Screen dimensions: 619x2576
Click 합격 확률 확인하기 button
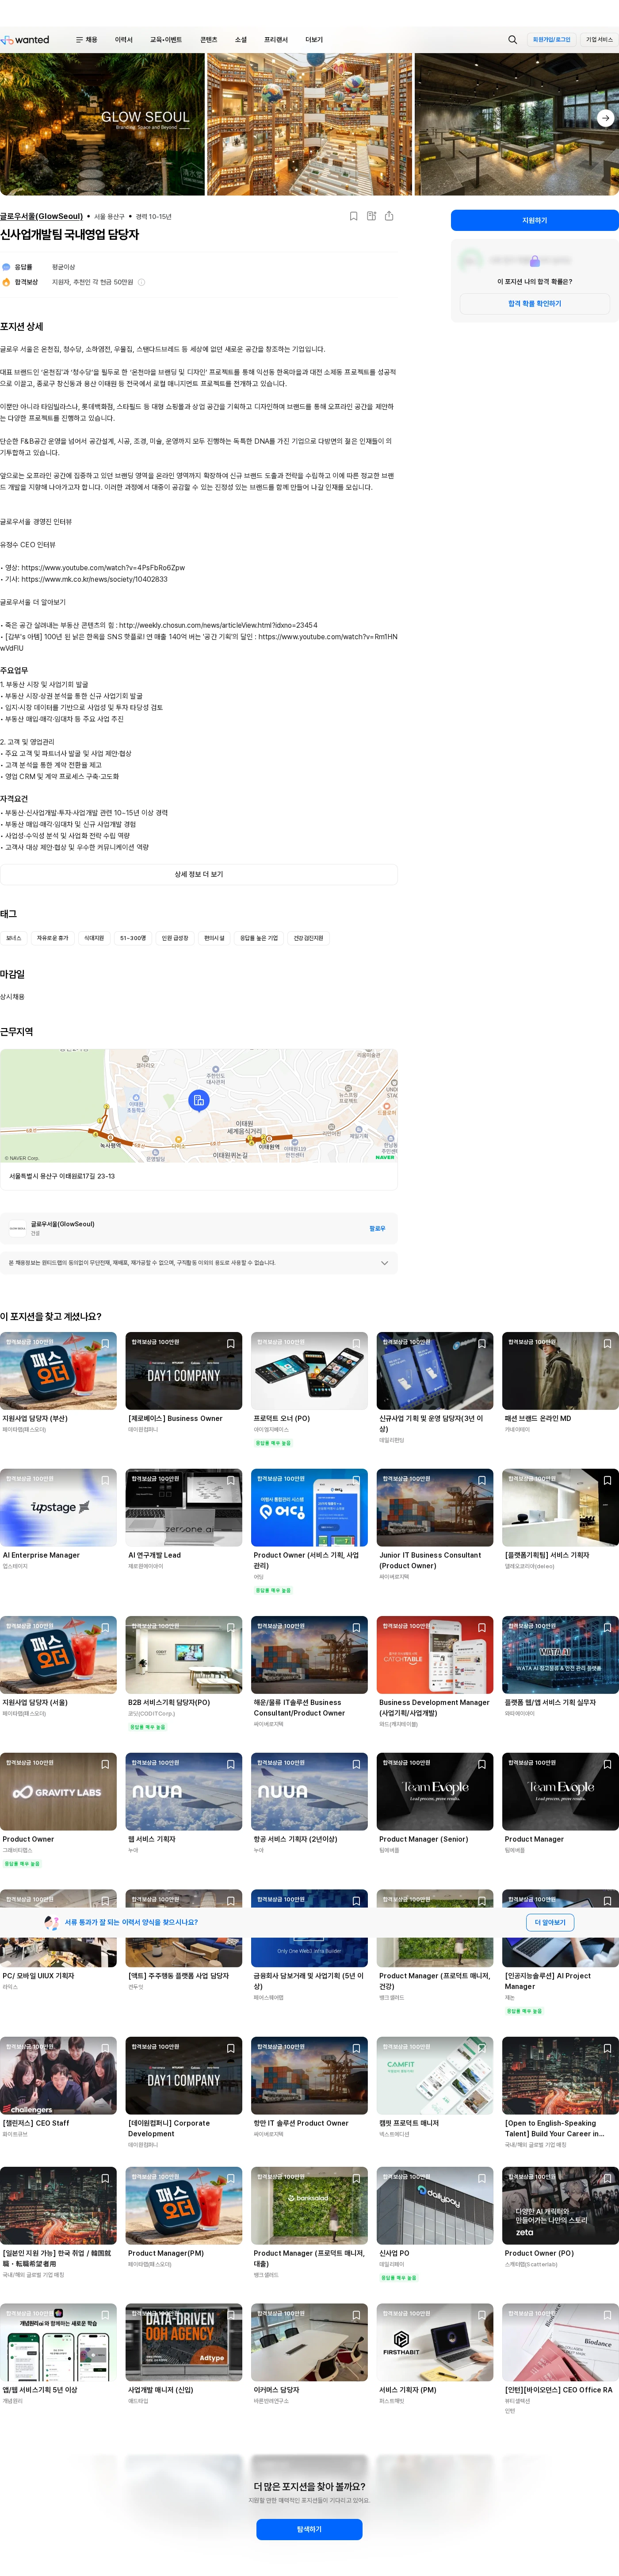tap(535, 303)
